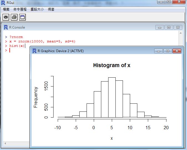187x150 pixels.
Task: Minimize the R Console window
Action: click(x=160, y=27)
